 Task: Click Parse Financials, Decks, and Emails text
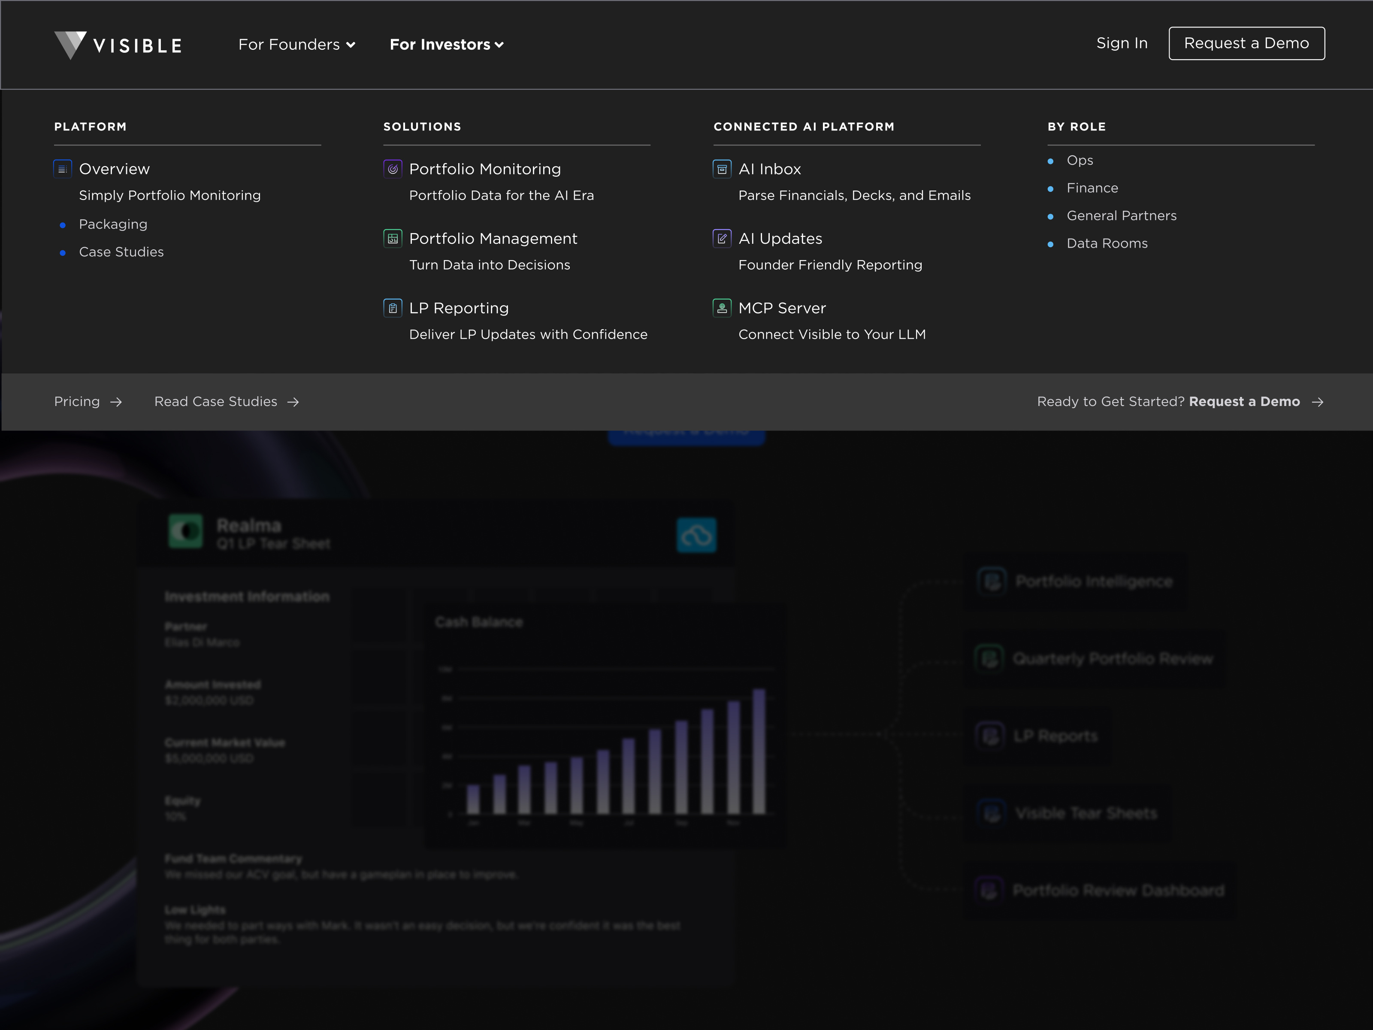coord(855,196)
